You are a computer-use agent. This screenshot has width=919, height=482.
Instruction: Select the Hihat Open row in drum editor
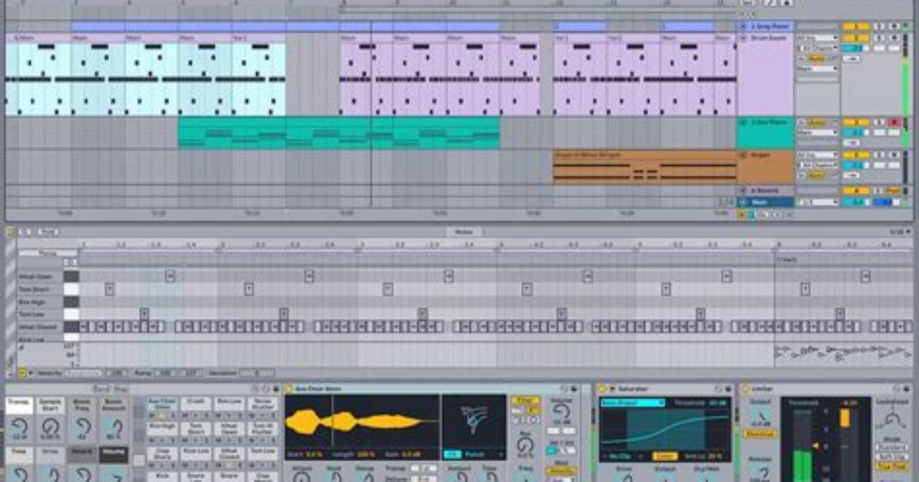pyautogui.click(x=41, y=276)
